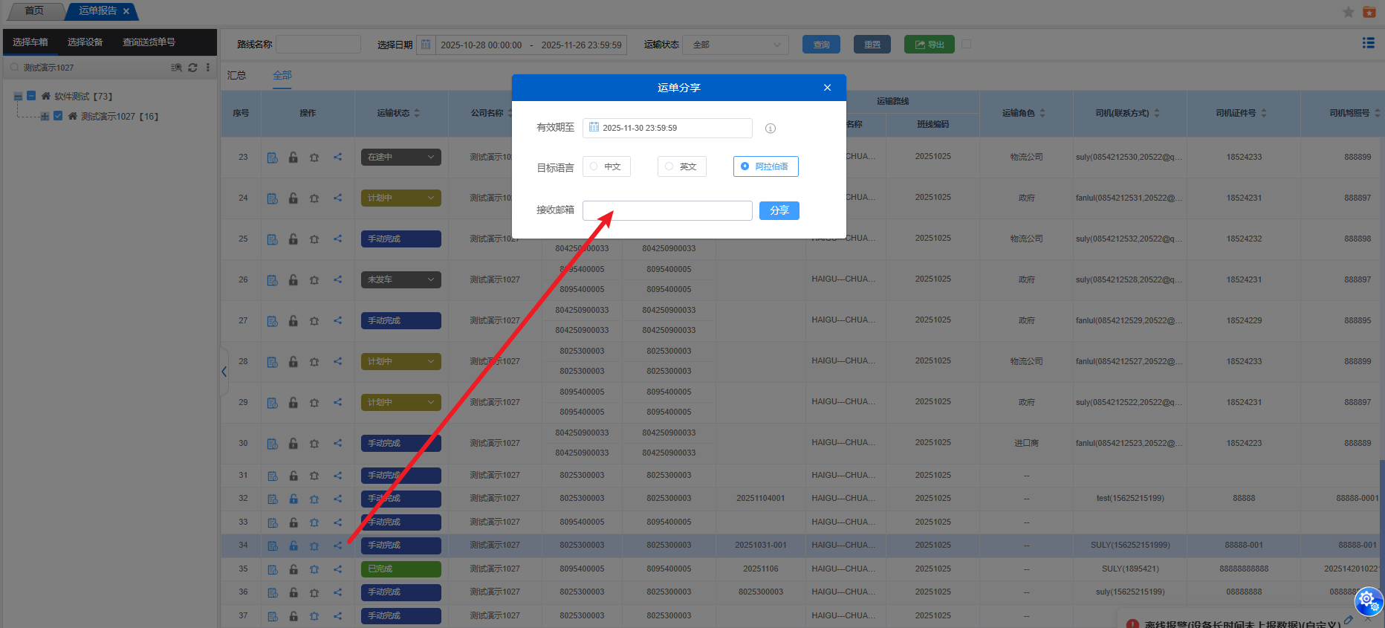Viewport: 1385px width, 628px height.
Task: Expand the 测试演示1027 tree node
Action: (45, 117)
